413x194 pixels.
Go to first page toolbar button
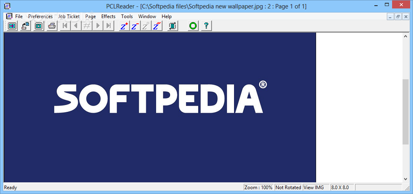(x=65, y=26)
